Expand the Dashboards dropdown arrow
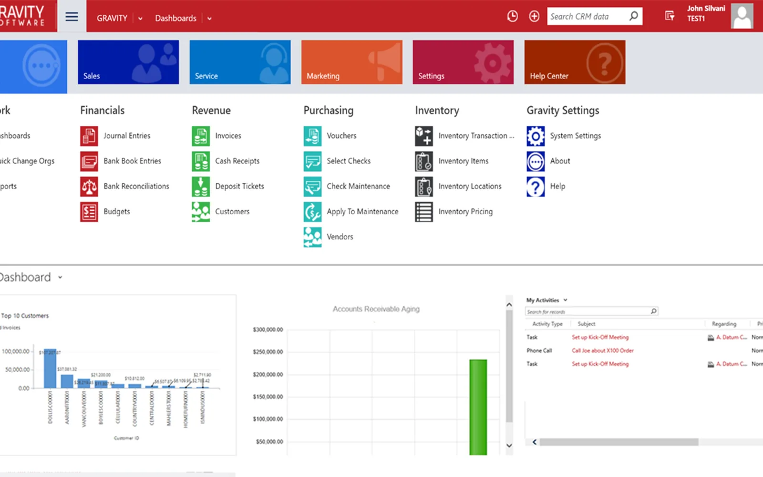This screenshot has height=477, width=763. [209, 19]
